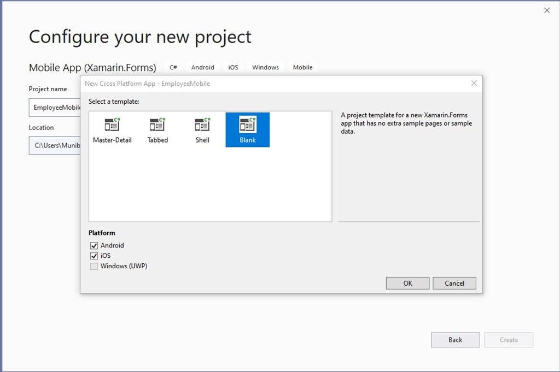
Task: Click the Mobile App (Xamarin.Forms) title
Action: click(92, 67)
